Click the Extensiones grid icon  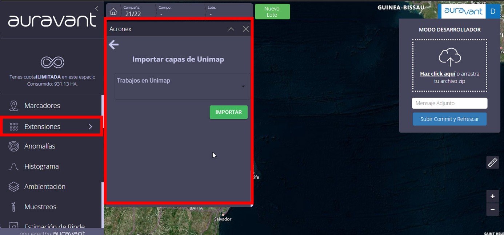click(x=14, y=127)
